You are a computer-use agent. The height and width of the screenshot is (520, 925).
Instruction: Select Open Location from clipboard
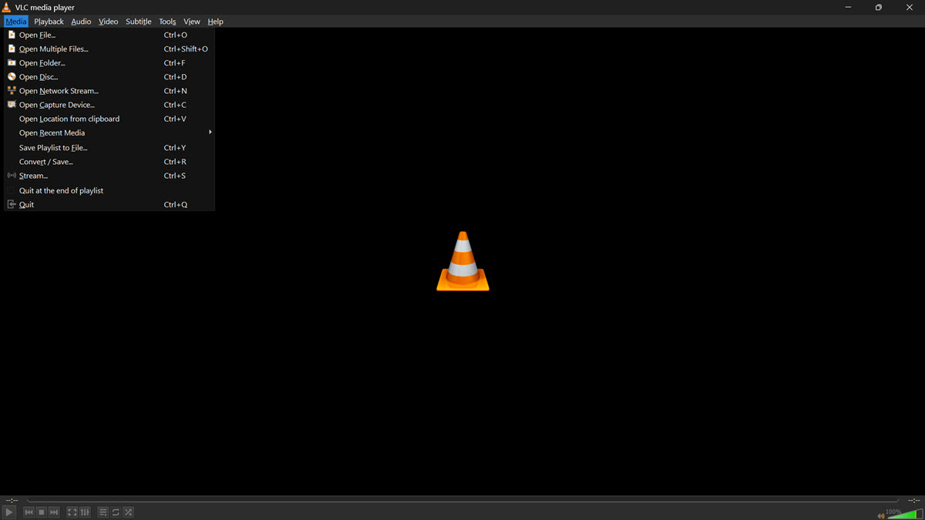pyautogui.click(x=109, y=119)
